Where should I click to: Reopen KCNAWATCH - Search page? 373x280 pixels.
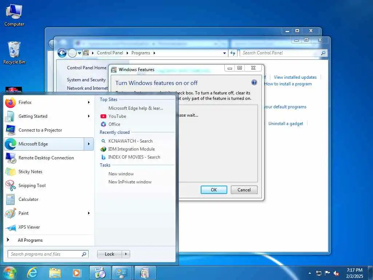coord(130,141)
